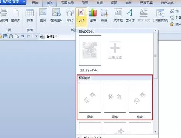The width and height of the screenshot is (181, 138).
Task: Insert a picture with 图片 icon
Action: click(x=43, y=13)
